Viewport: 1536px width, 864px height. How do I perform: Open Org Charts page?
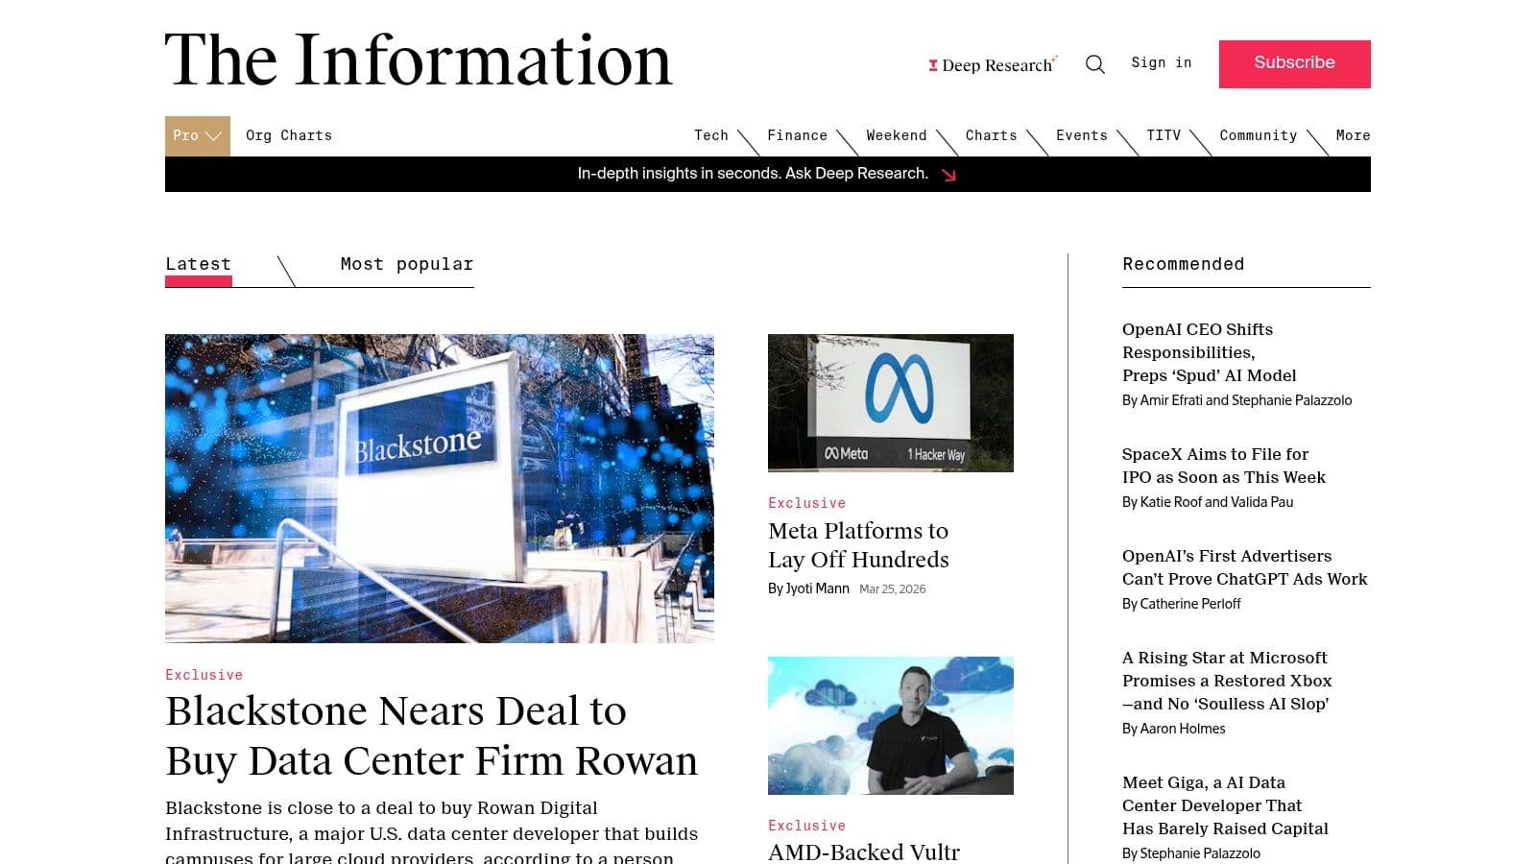(289, 135)
